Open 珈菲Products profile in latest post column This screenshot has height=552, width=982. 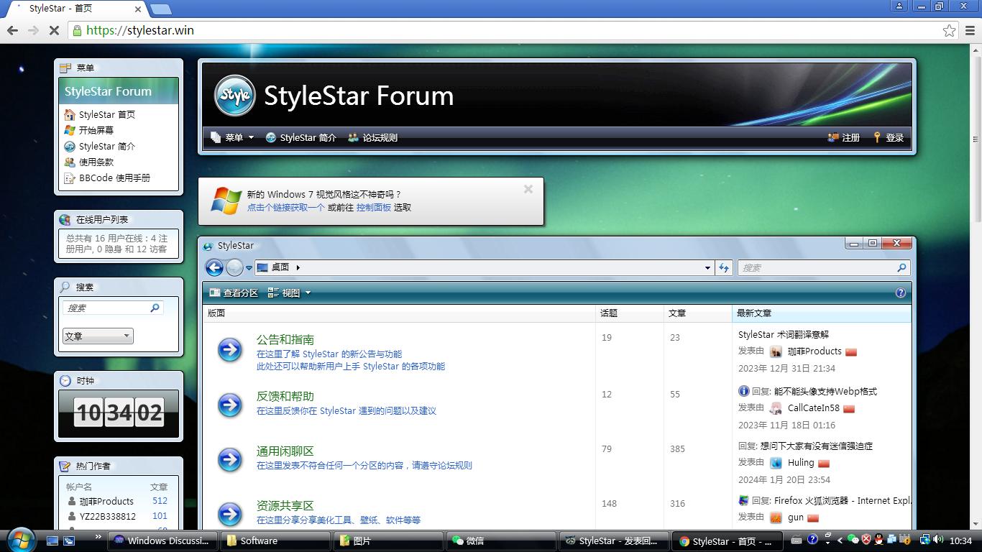814,351
